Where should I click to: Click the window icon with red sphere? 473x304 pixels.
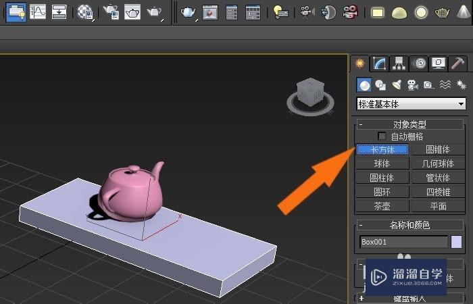point(210,12)
